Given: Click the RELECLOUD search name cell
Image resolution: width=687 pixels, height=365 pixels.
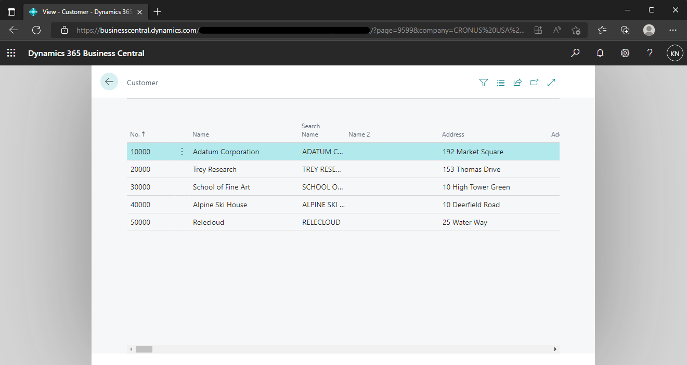Looking at the screenshot, I should tap(321, 222).
